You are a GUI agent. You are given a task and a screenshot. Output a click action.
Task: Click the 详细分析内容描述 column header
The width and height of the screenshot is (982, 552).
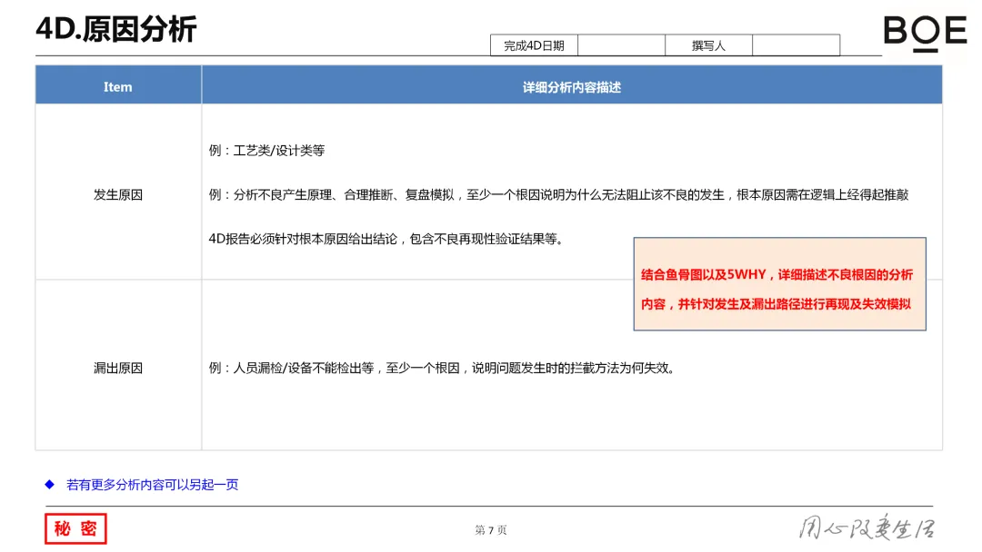pyautogui.click(x=572, y=85)
